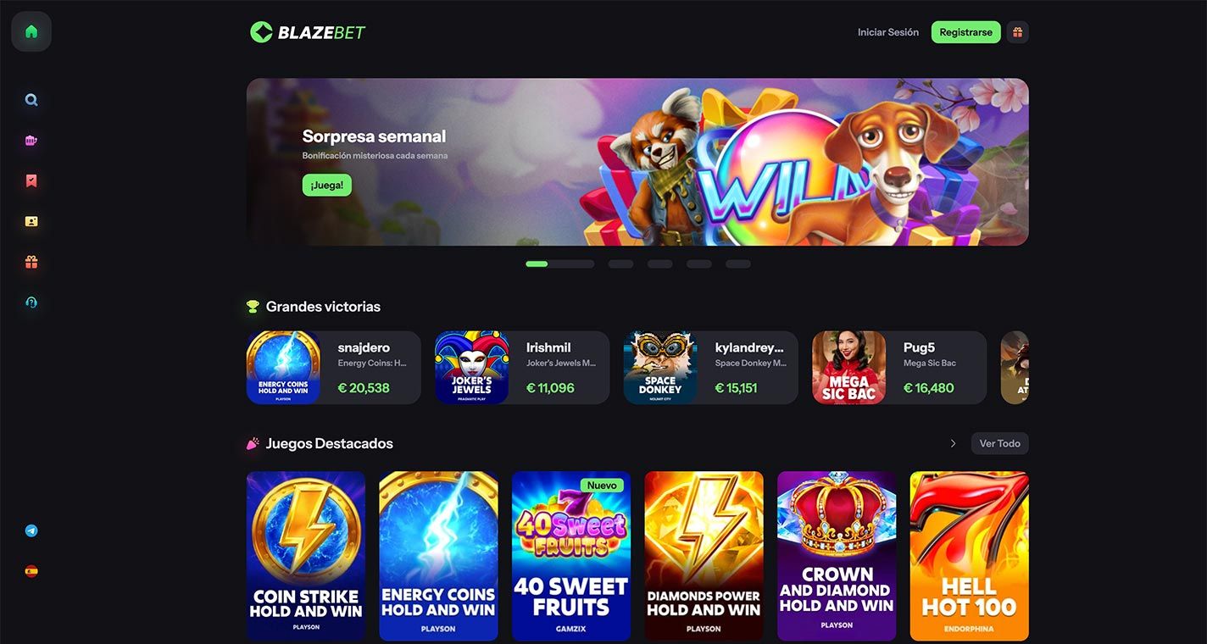Open the orange gift promotions sidebar icon
The width and height of the screenshot is (1207, 644).
(x=31, y=262)
